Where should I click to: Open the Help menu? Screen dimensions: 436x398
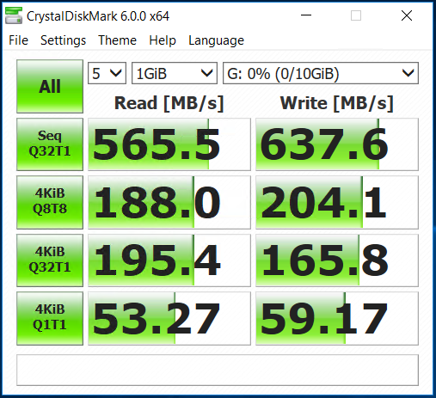pos(163,40)
